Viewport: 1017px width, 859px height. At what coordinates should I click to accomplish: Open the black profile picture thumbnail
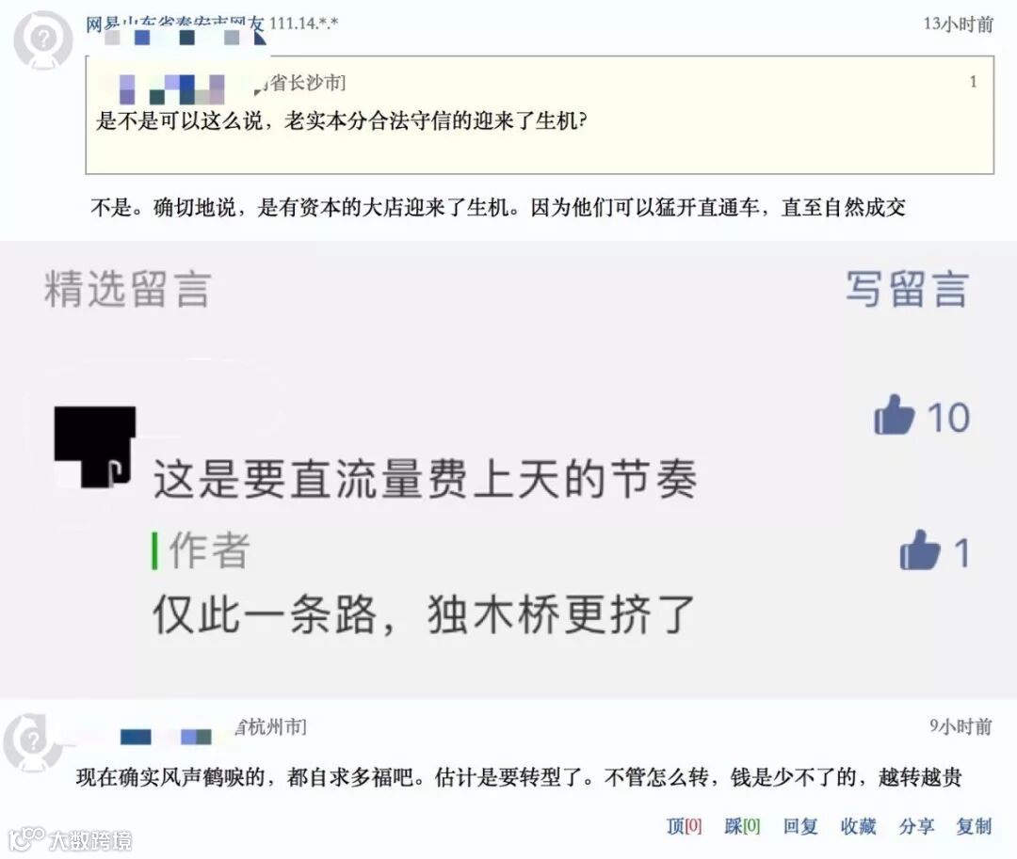pyautogui.click(x=95, y=447)
